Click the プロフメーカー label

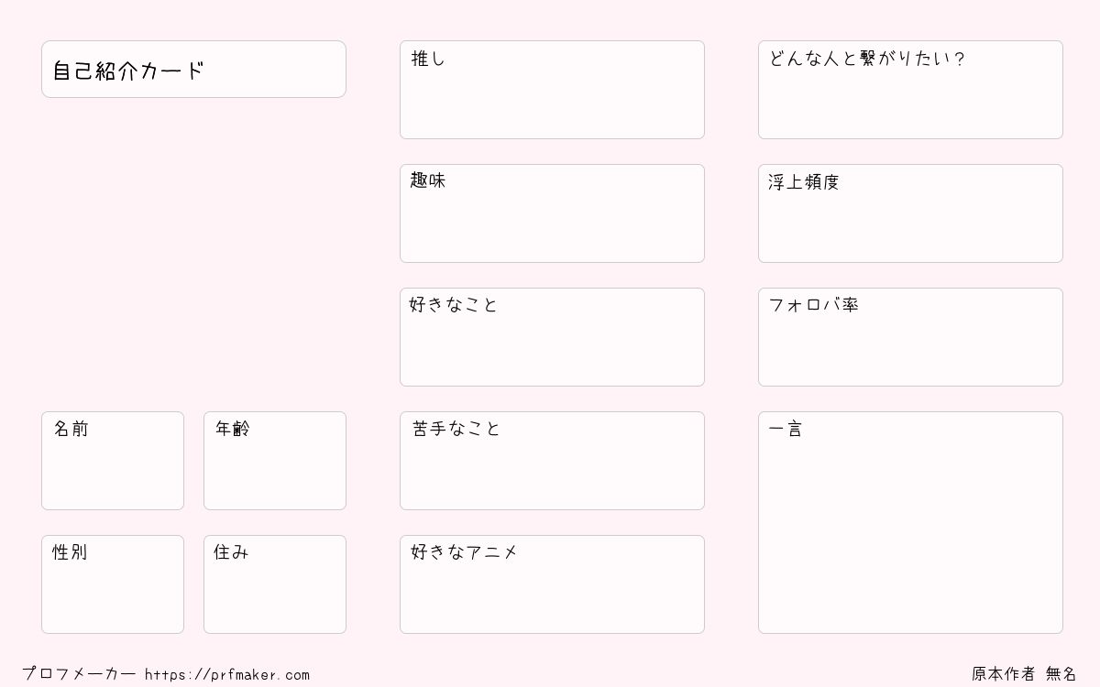click(x=79, y=674)
